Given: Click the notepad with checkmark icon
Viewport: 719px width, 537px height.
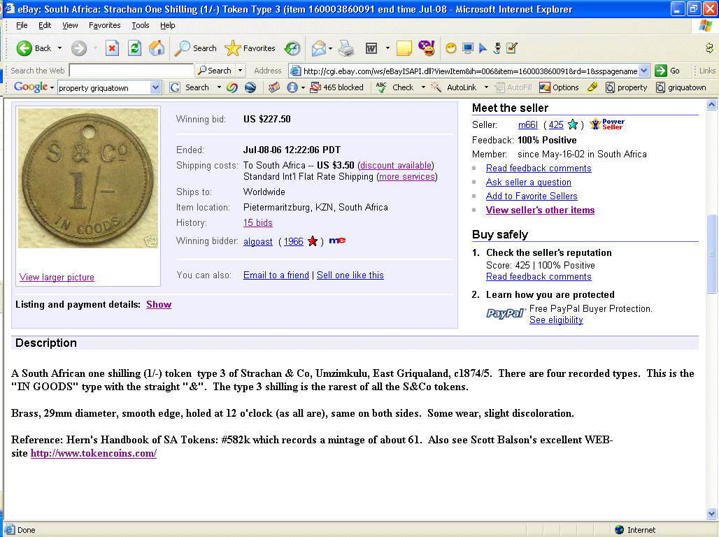Looking at the screenshot, I should pos(512,48).
